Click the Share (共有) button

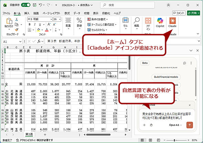[x=193, y=13]
